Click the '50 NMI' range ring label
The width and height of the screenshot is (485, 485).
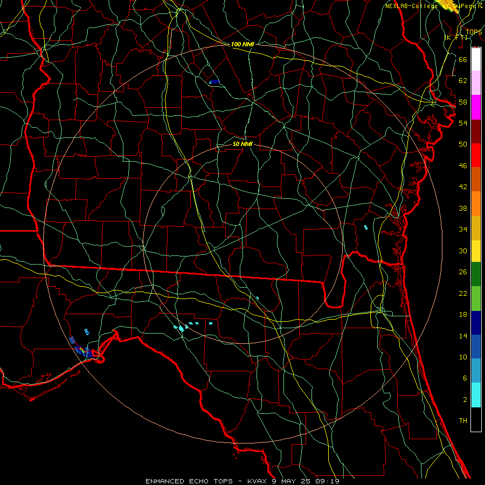pyautogui.click(x=242, y=144)
